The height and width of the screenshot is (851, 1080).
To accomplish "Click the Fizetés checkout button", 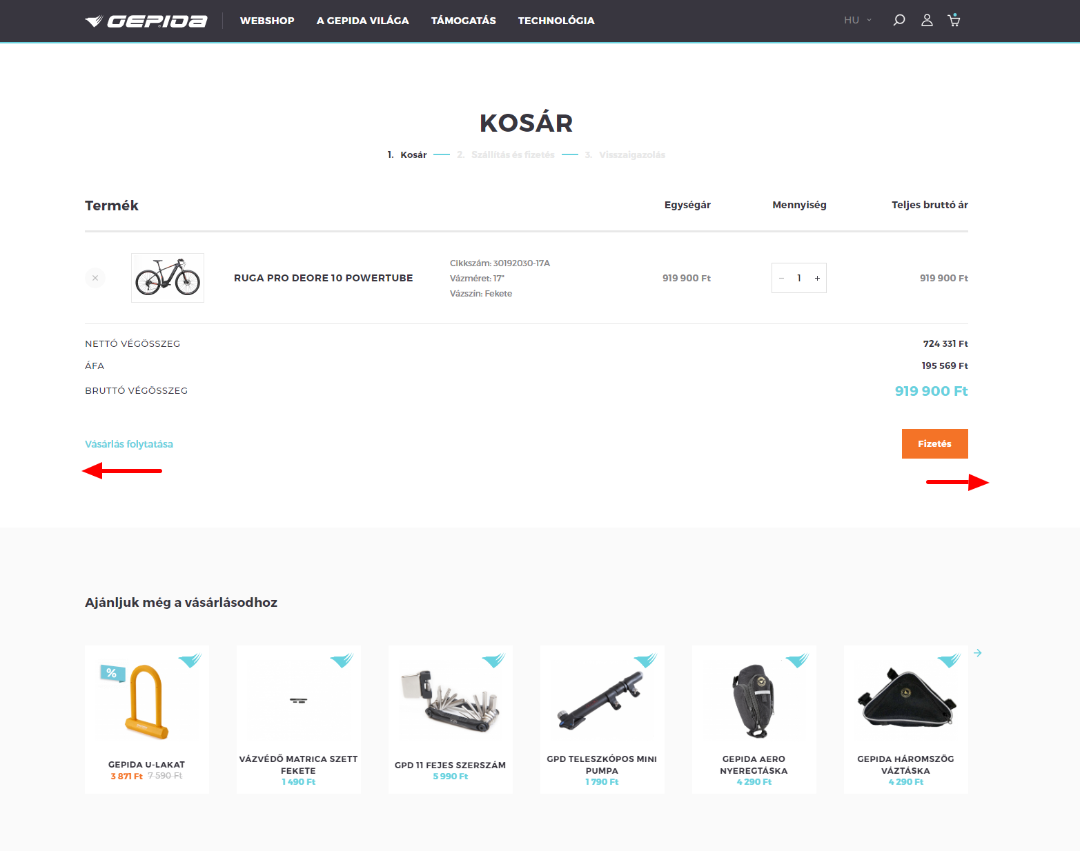I will pyautogui.click(x=934, y=443).
